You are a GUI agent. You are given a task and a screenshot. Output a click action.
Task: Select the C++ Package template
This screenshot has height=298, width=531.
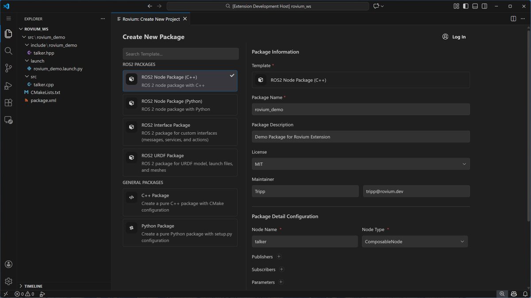point(180,202)
